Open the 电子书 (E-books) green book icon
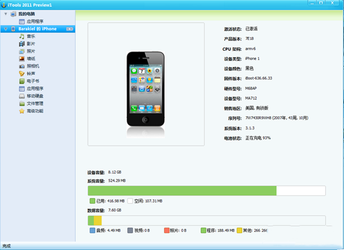 click(22, 81)
